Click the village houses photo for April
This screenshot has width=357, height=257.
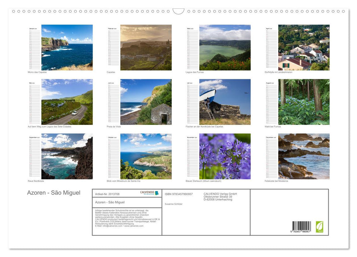(304, 47)
